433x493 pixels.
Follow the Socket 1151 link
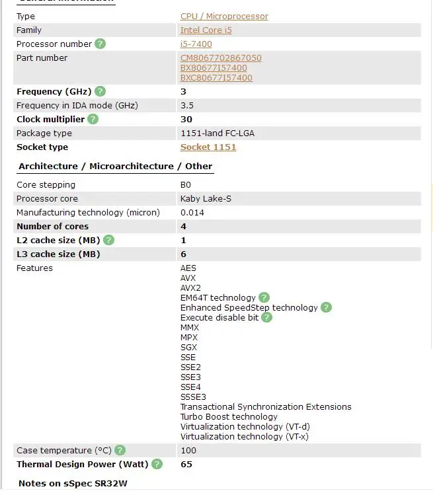pos(208,147)
